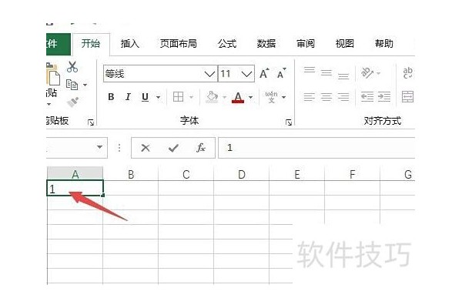462x308 pixels.
Task: Open the green File tab
Action: pos(59,44)
